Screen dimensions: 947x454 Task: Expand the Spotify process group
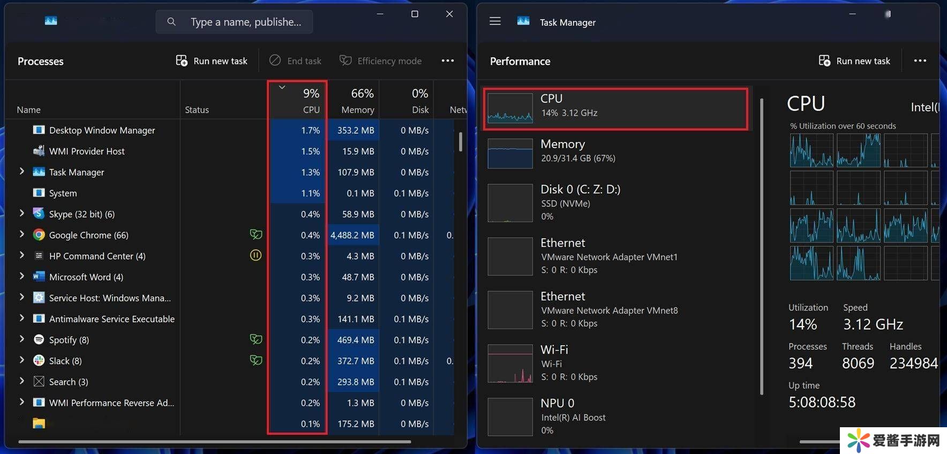coord(21,339)
